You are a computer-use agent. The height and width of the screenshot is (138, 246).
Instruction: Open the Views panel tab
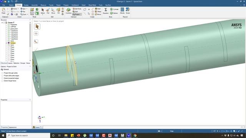click(x=28, y=63)
